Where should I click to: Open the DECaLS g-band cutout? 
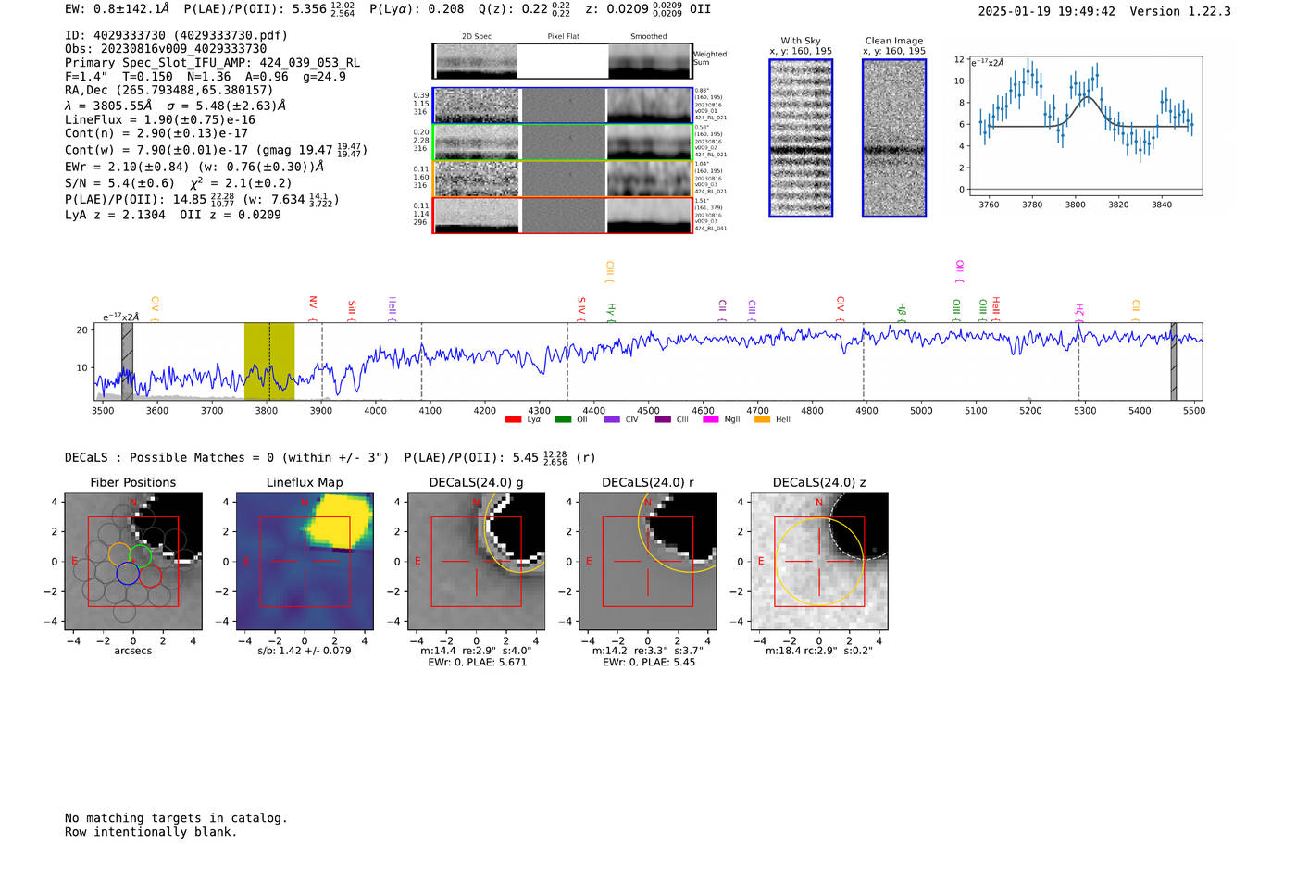tap(476, 561)
